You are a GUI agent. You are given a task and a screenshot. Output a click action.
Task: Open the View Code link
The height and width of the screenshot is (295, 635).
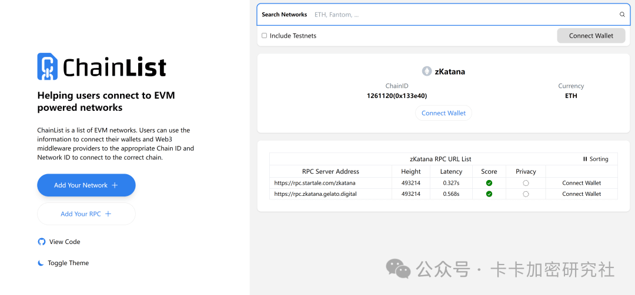(x=65, y=242)
